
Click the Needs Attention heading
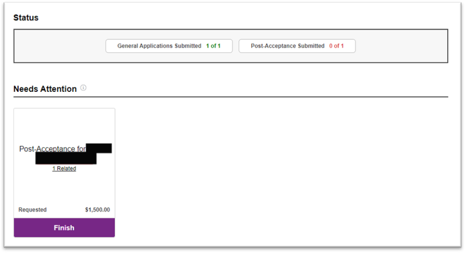tap(45, 89)
